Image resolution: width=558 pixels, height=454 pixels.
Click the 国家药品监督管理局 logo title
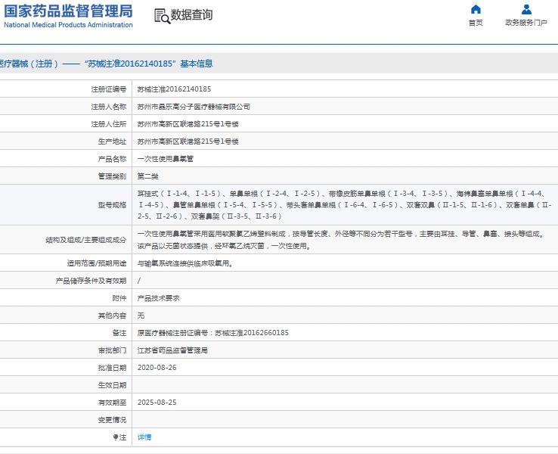[68, 11]
